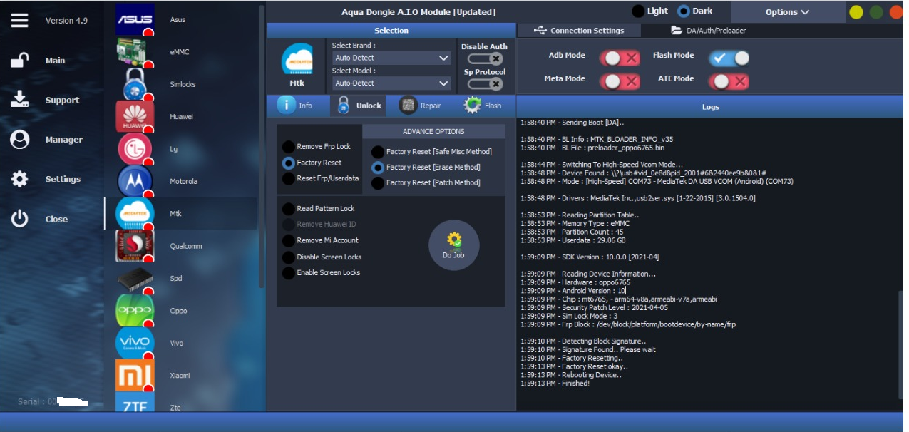This screenshot has width=909, height=432.
Task: Select the Vivo brand icon
Action: coord(135,343)
